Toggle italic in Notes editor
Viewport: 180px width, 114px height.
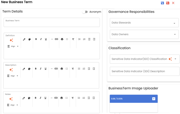pyautogui.click(x=40, y=98)
